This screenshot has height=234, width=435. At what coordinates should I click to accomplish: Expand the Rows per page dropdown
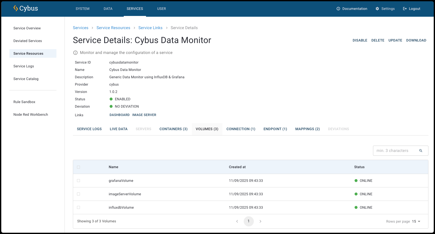coord(416,221)
